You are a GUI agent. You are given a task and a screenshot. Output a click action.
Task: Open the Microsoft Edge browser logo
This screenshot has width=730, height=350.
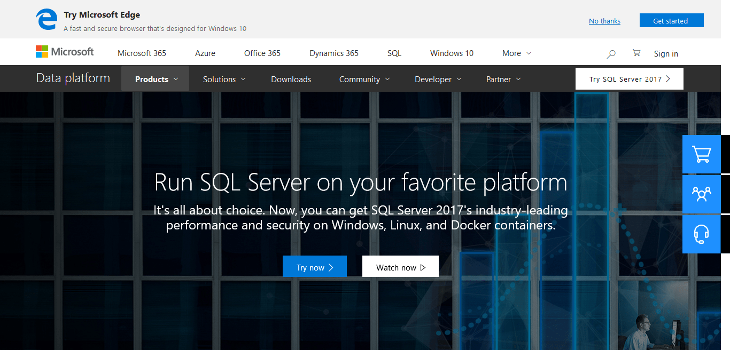tap(46, 19)
